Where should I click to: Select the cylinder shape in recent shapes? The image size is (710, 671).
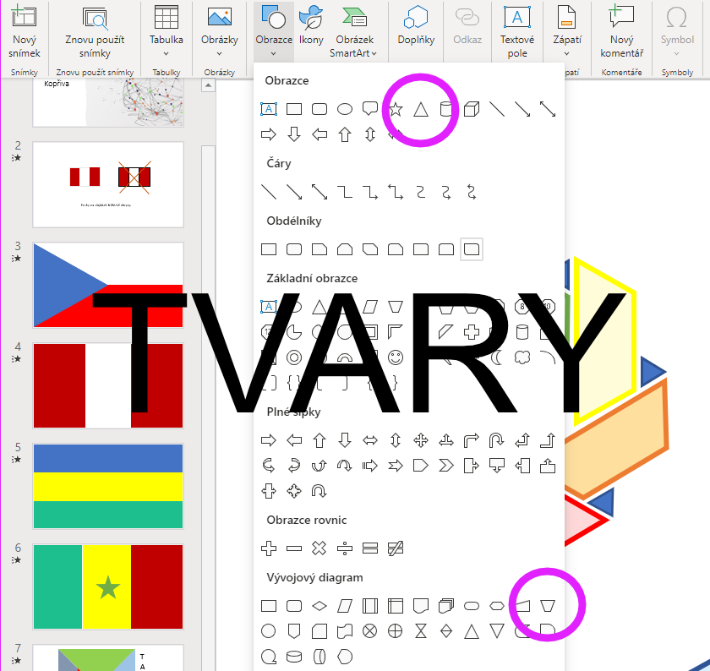[x=445, y=109]
